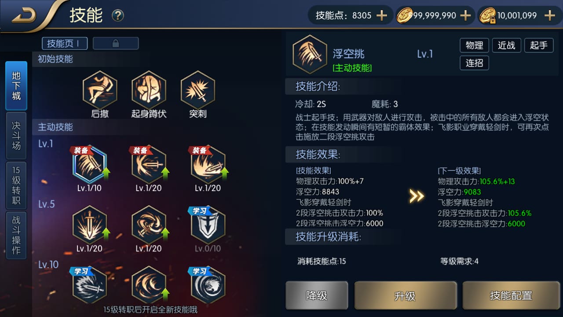Viewport: 563px width, 317px height.
Task: Open the 技能配置 skill setup button
Action: tap(511, 295)
